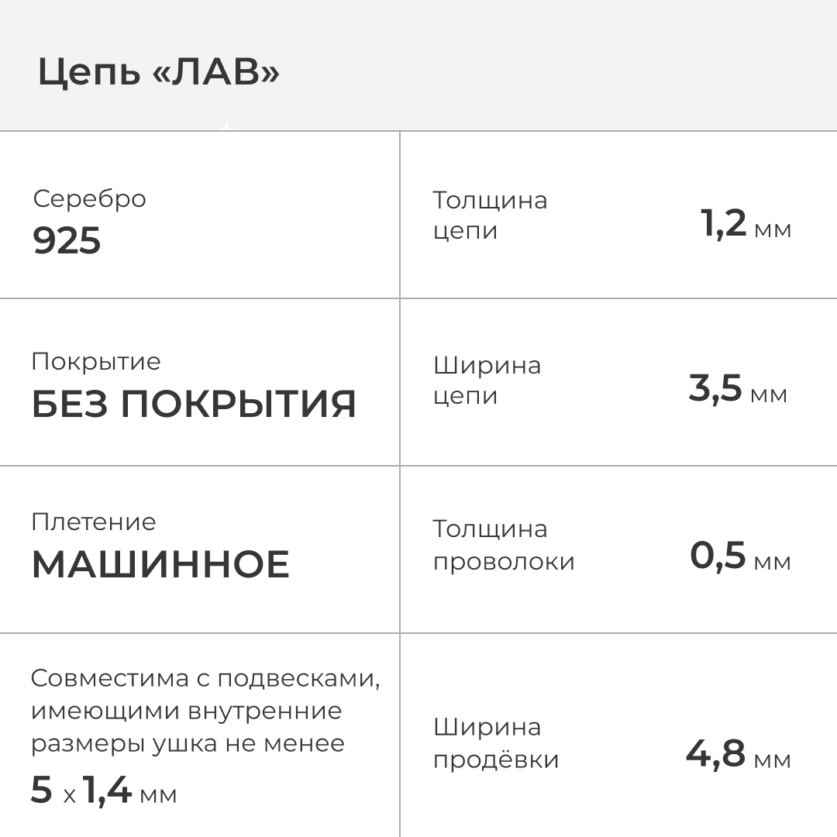Click the small triangle notch under the header

[226, 126]
